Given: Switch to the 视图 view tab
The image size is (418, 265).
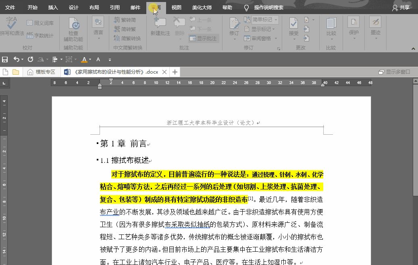Looking at the screenshot, I should click(176, 8).
